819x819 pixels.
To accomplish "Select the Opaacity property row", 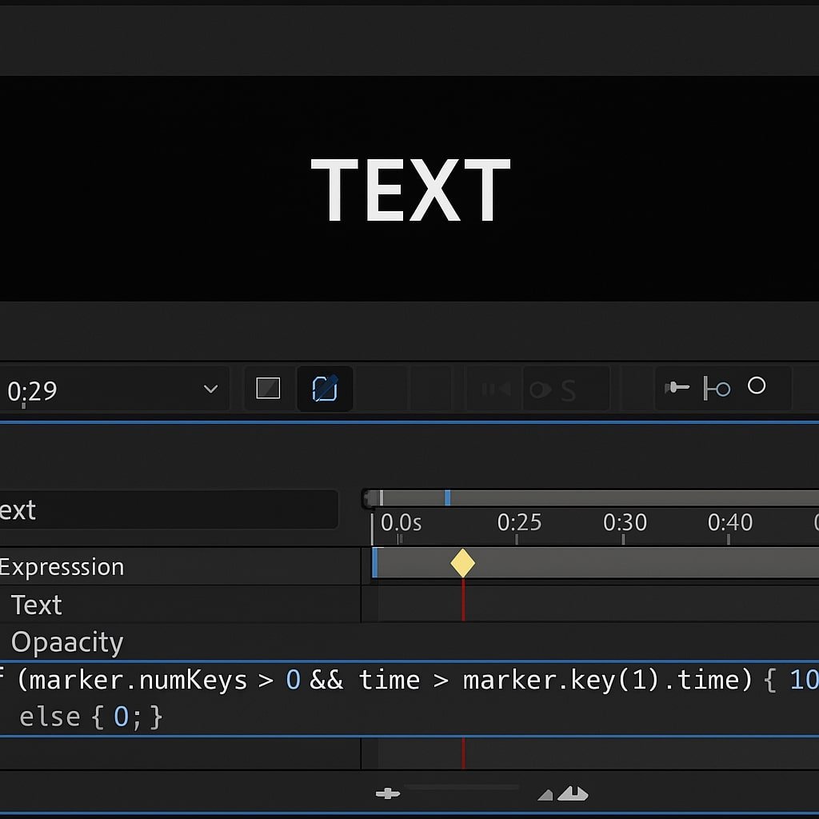I will pos(67,643).
